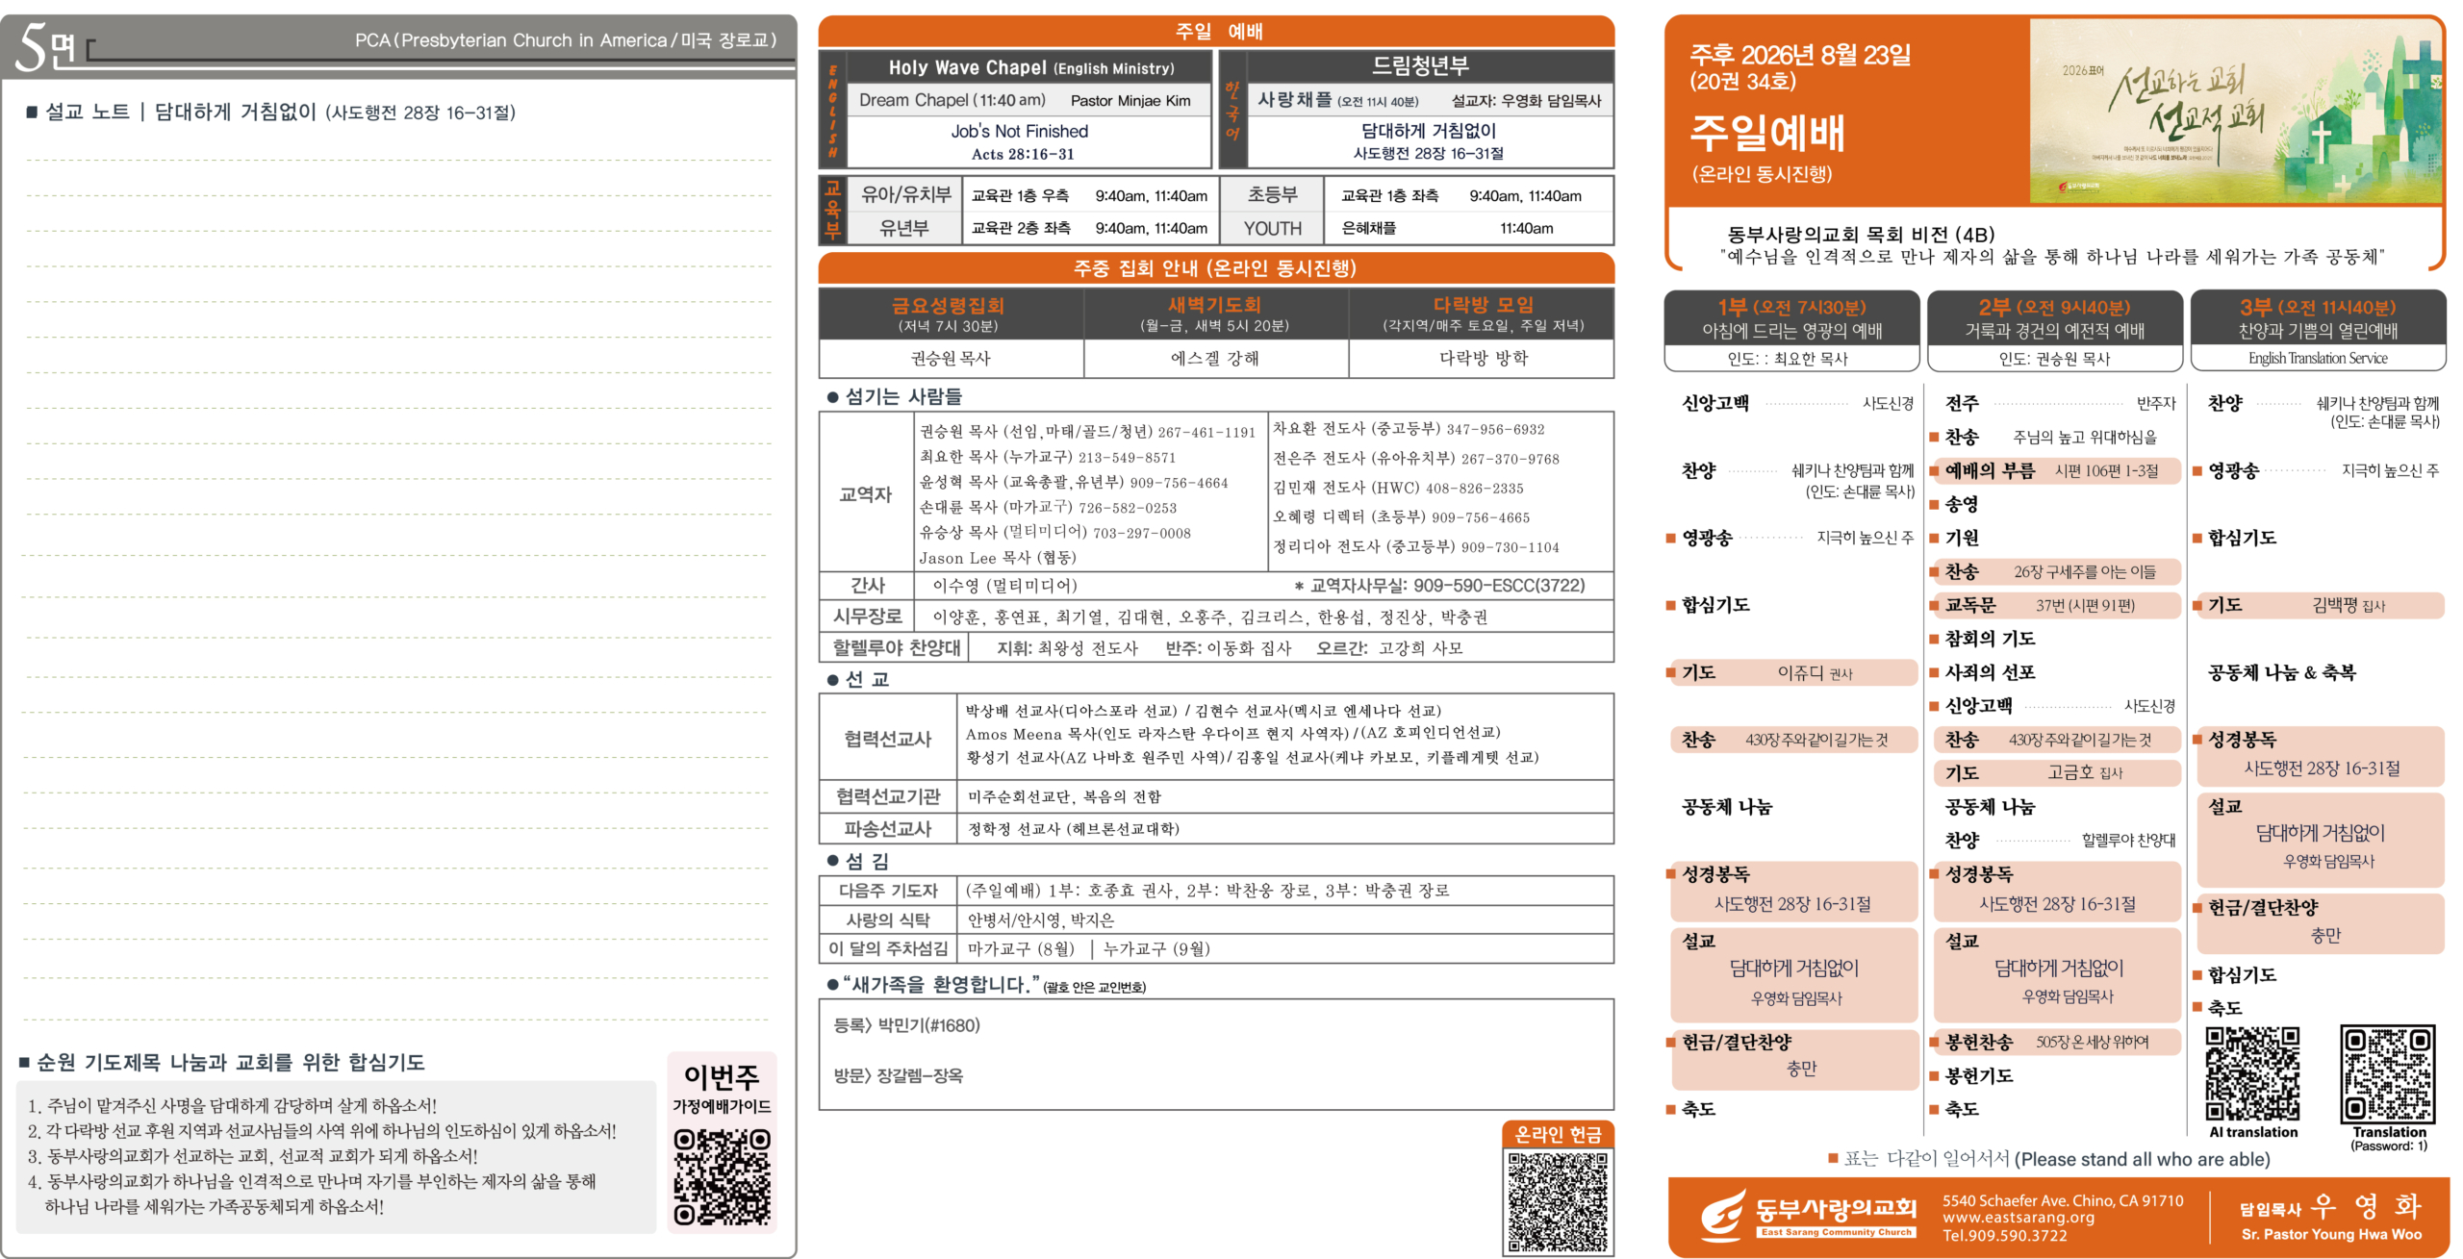The image size is (2463, 1259).
Task: Click the 기도 고금호 집사 item
Action: coord(2055,772)
